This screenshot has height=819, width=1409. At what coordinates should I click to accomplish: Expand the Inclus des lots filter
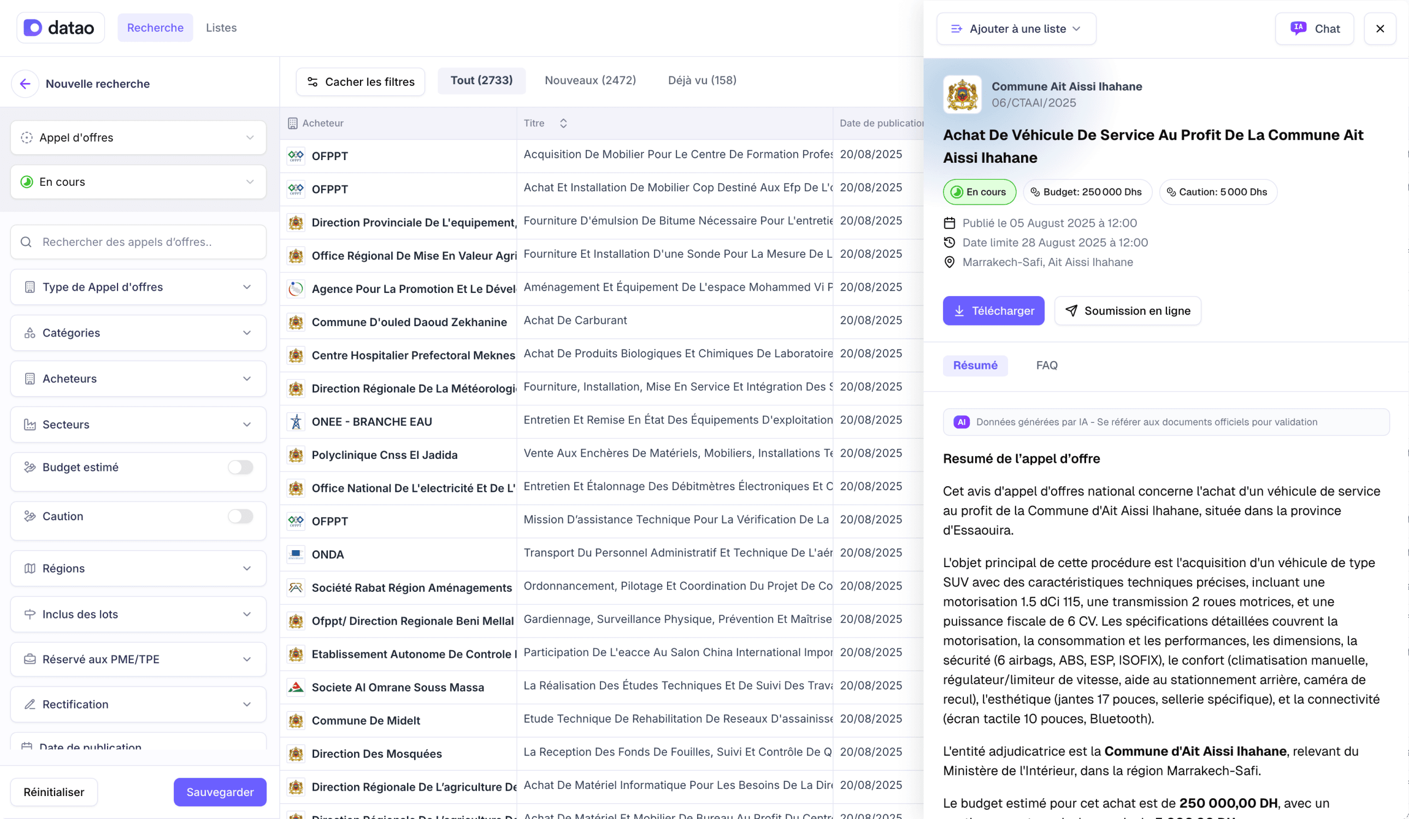[138, 615]
